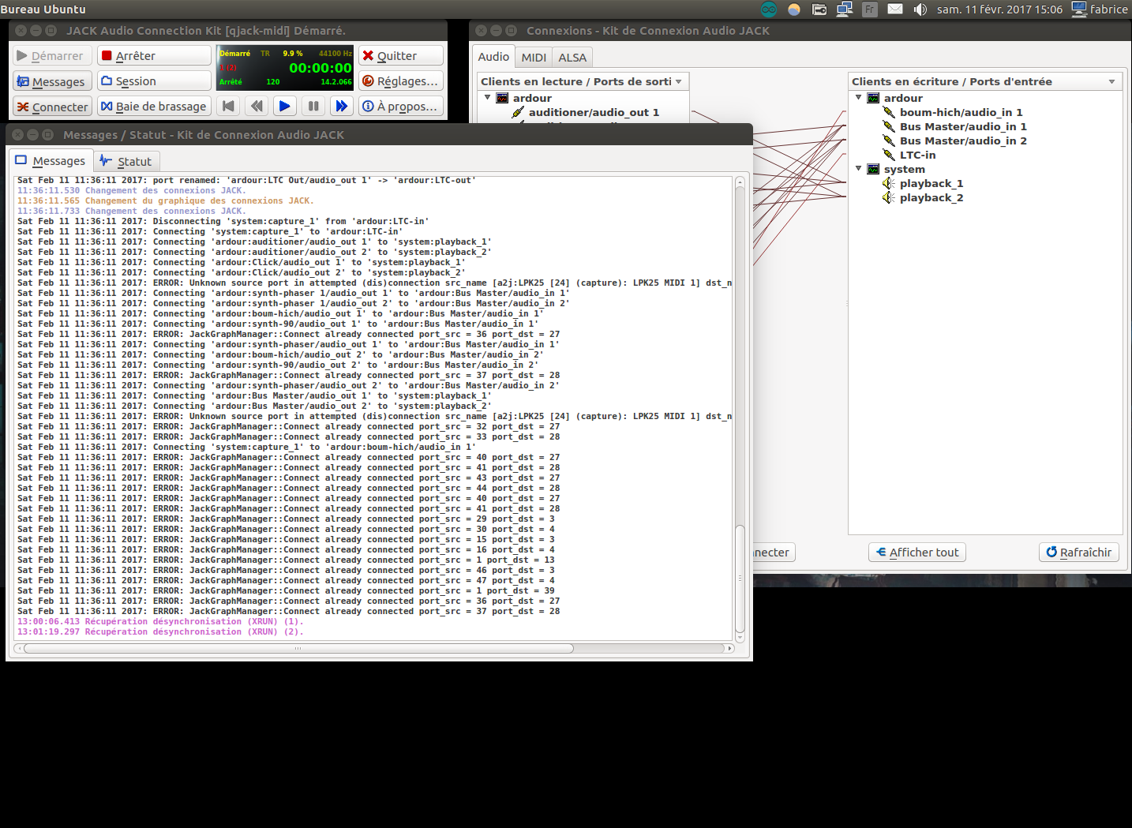The width and height of the screenshot is (1132, 828).
Task: Click the Quitter button
Action: pos(400,56)
